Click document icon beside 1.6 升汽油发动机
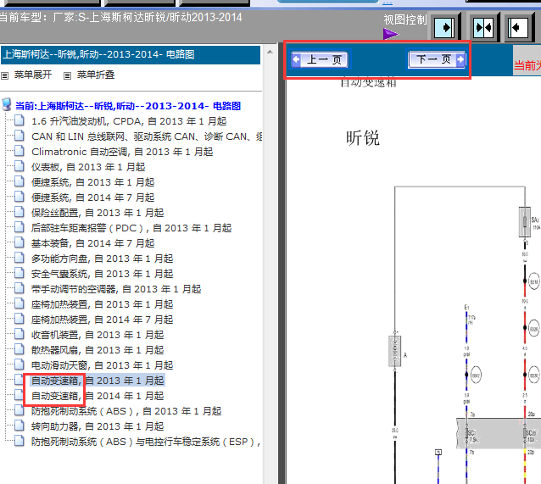Screen dimensions: 541x484 click(x=20, y=120)
